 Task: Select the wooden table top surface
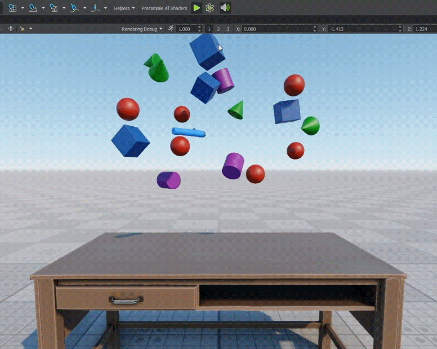tap(217, 254)
